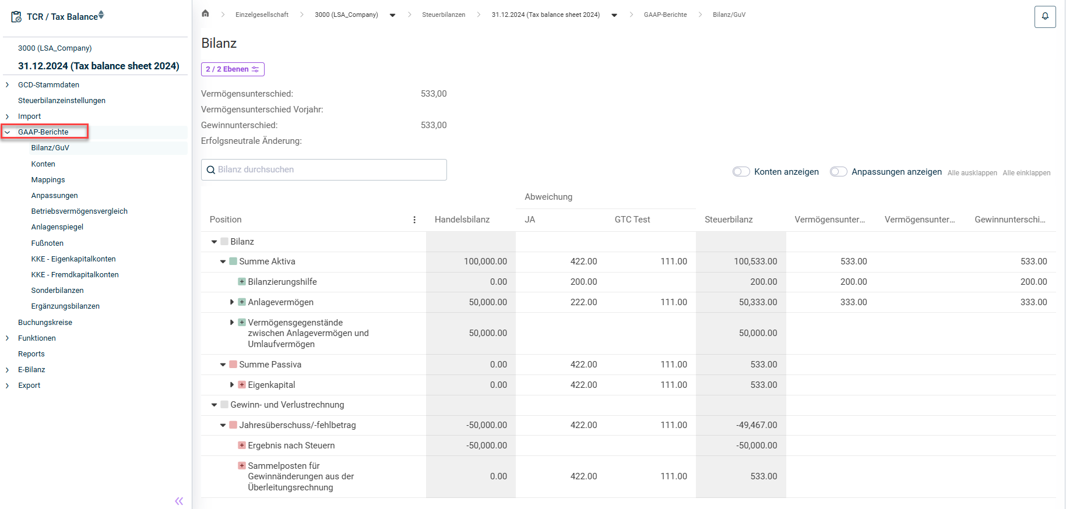Click the green square of Summe Aktiva
The width and height of the screenshot is (1066, 509).
pyautogui.click(x=233, y=261)
